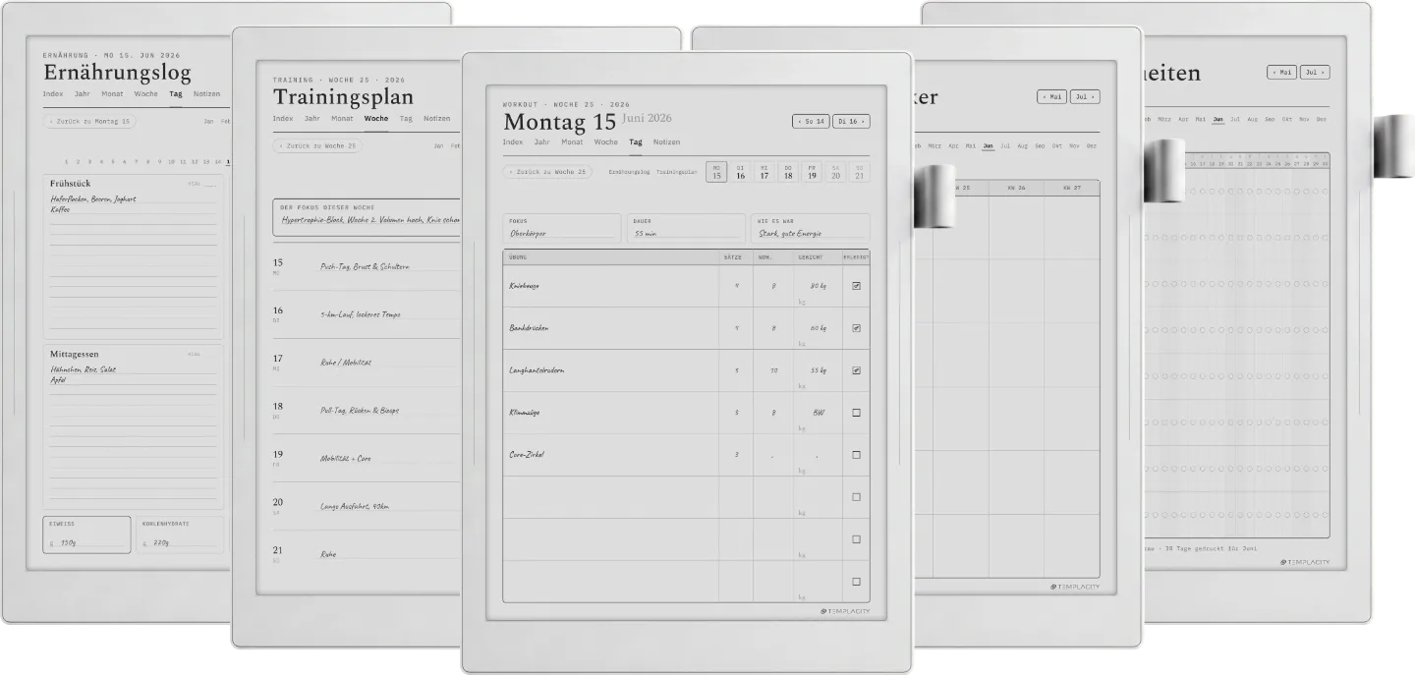This screenshot has height=675, width=1415.
Task: Select Aug month on KW table page
Action: pyautogui.click(x=1022, y=145)
